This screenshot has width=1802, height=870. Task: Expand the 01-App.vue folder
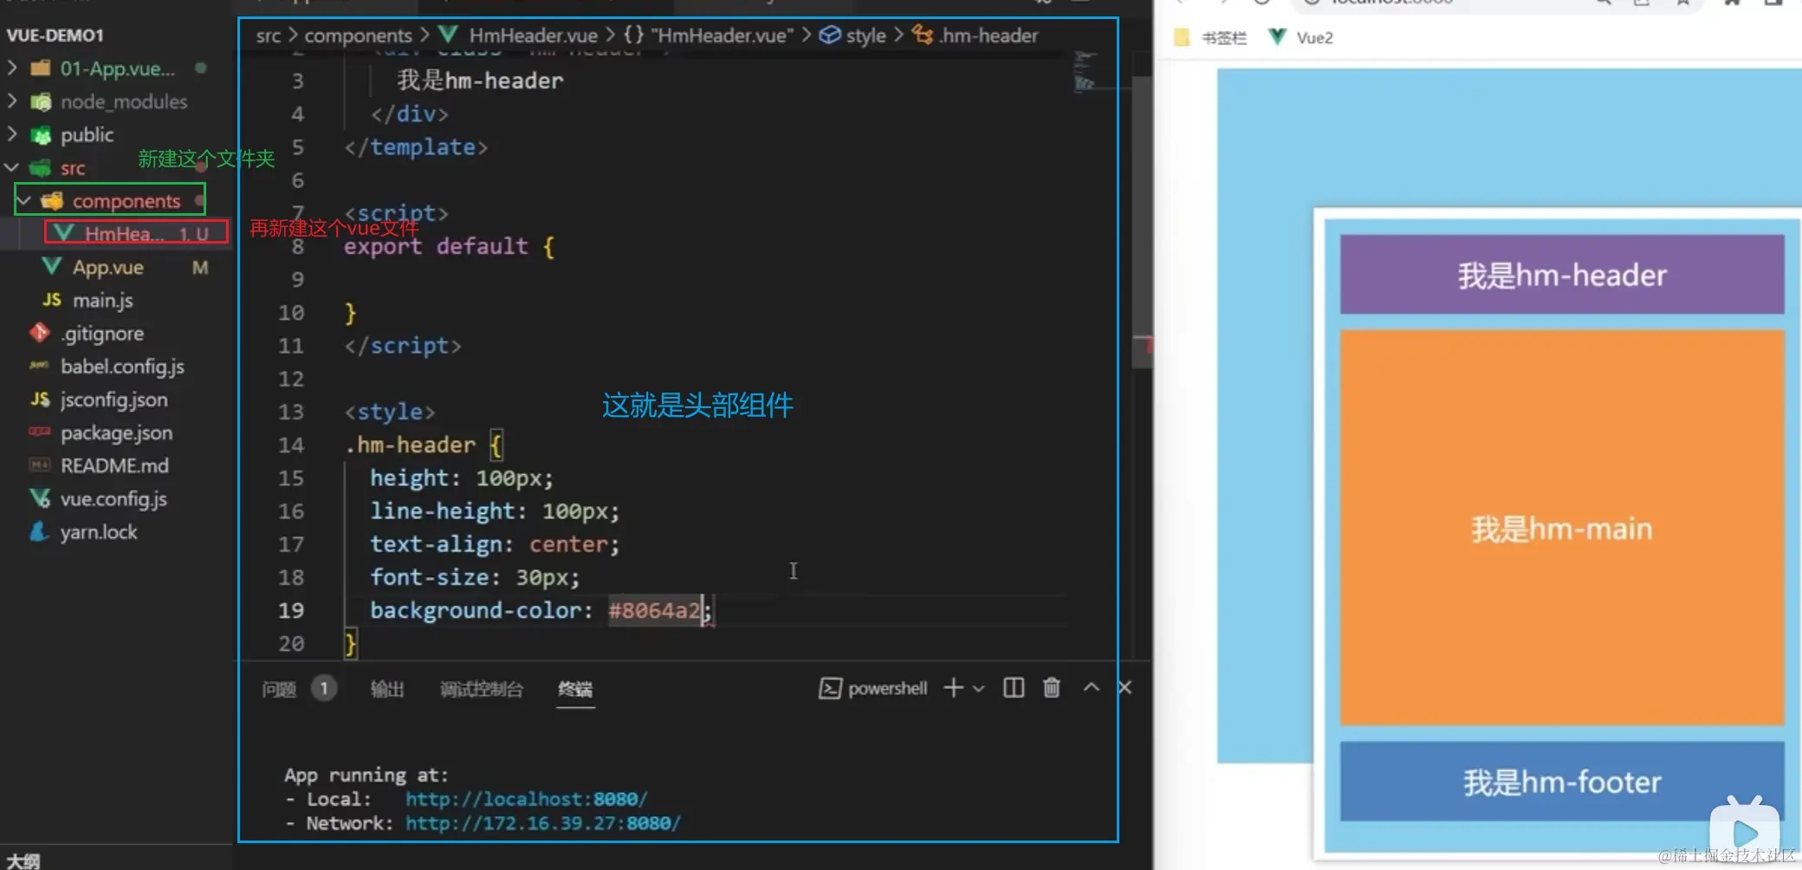[x=12, y=68]
